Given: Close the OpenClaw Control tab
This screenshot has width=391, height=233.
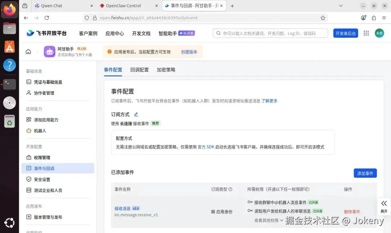Looking at the screenshot, I should pyautogui.click(x=156, y=6).
